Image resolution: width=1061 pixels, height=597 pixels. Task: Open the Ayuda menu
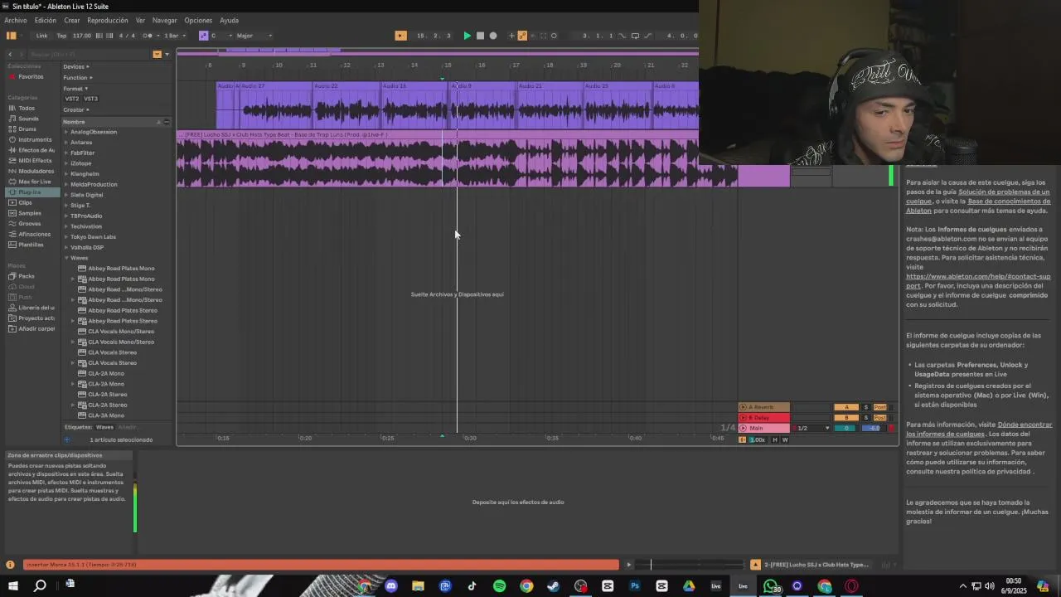coord(229,20)
